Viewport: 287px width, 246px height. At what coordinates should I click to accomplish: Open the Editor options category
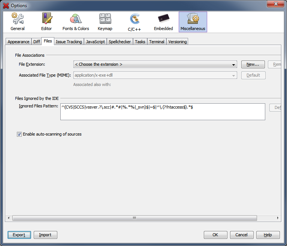46,22
